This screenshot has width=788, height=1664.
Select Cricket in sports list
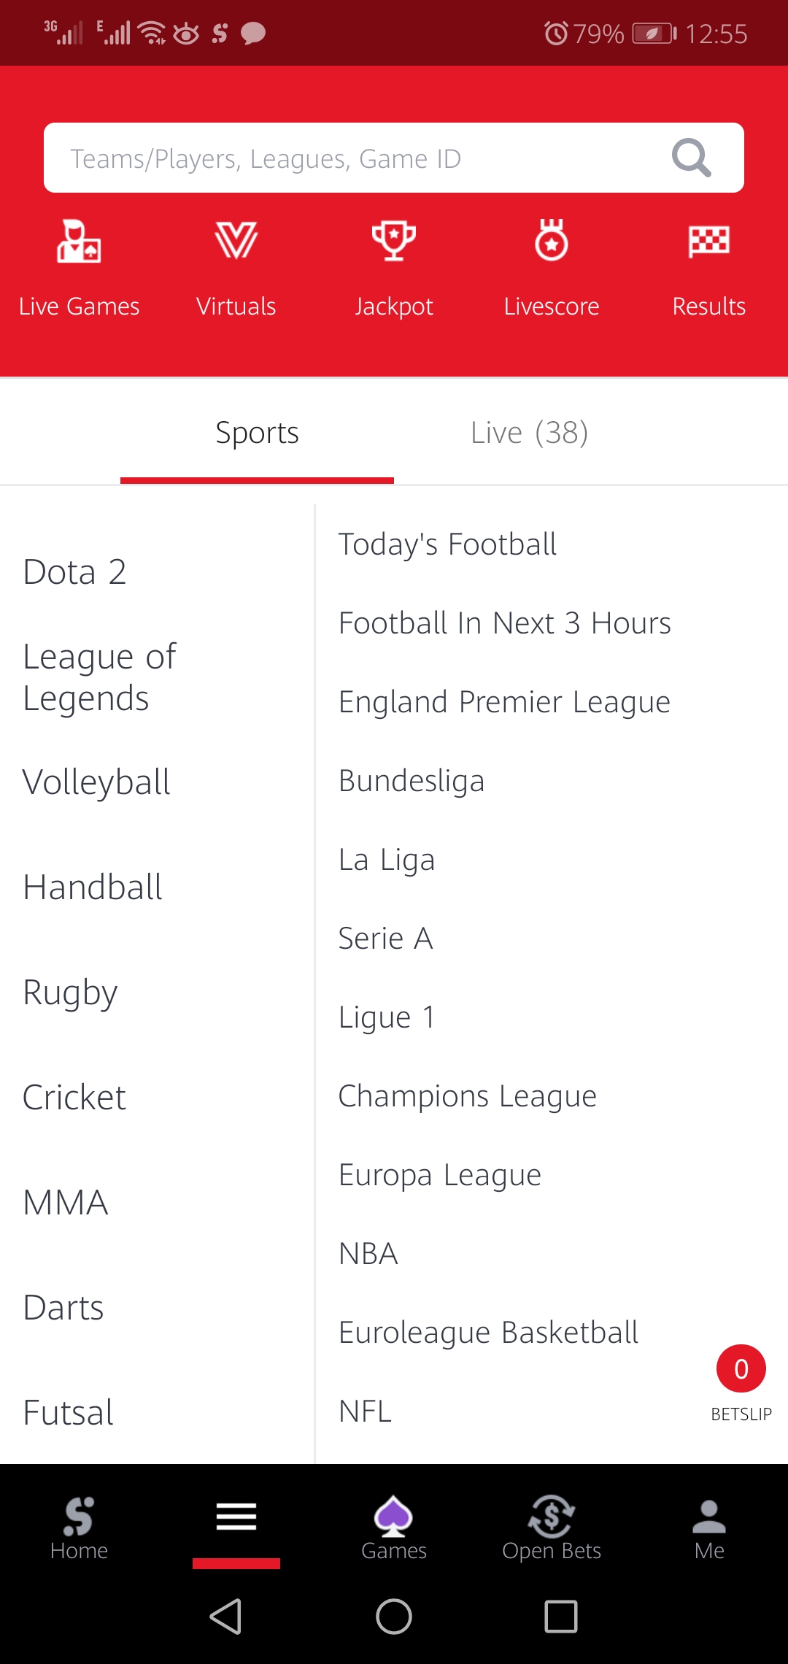(74, 1098)
